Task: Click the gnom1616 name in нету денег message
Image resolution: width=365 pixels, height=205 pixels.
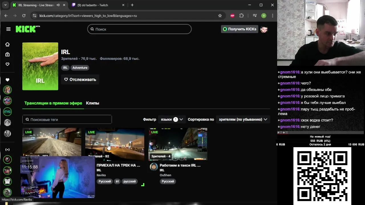Action: pos(290,127)
